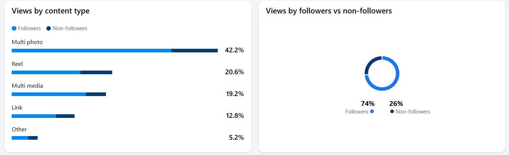Viewport: 509px width, 155px height.
Task: Click the Multi photo followers bar segment
Action: [x=91, y=51]
